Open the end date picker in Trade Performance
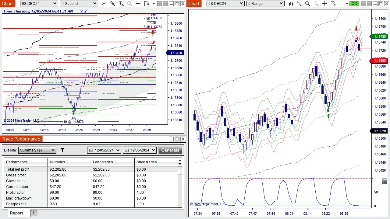The height and width of the screenshot is (219, 390). 140,150
